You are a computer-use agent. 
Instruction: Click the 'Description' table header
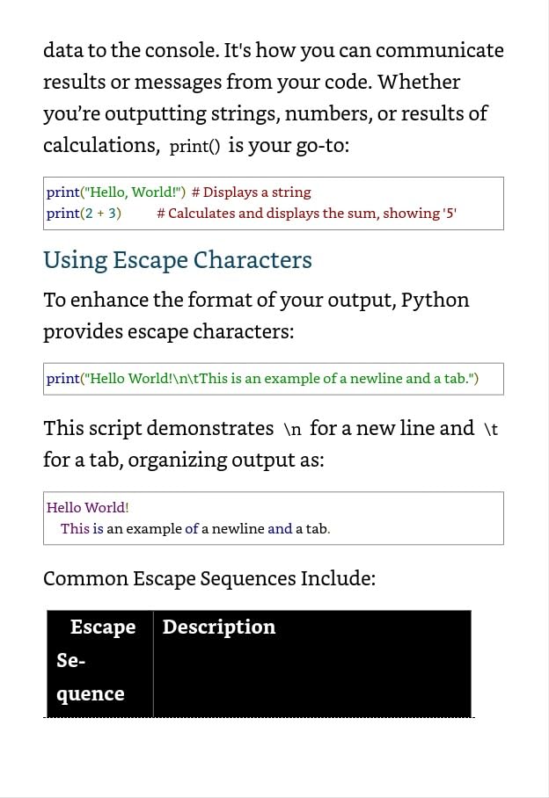[x=219, y=627]
